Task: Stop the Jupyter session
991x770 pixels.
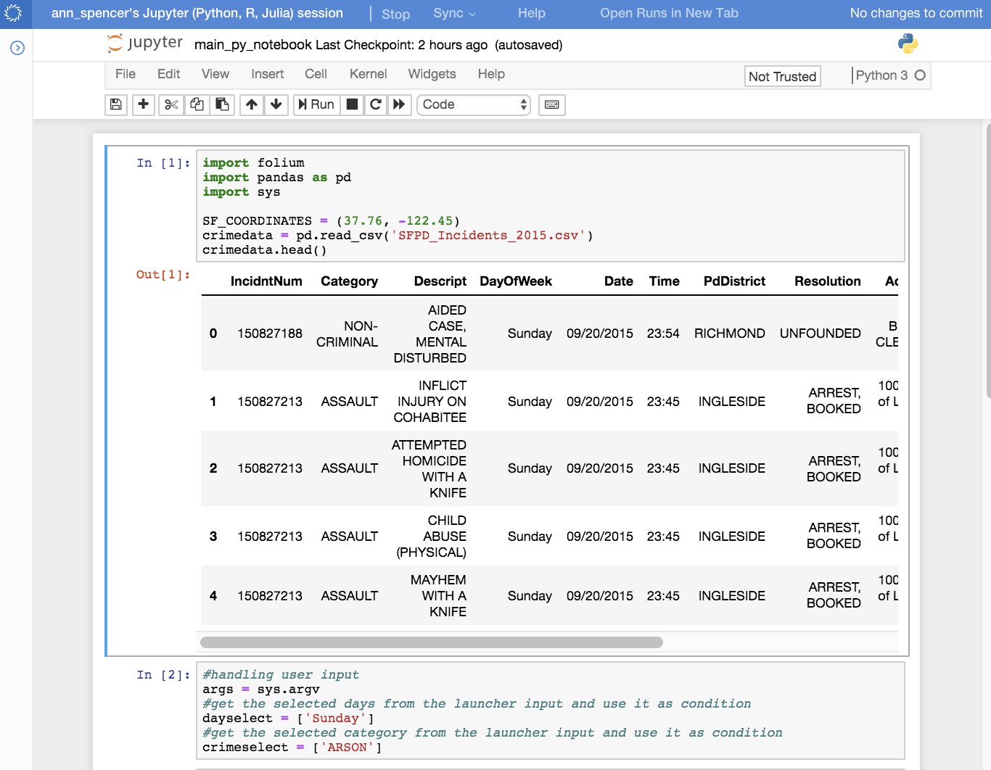Action: 396,13
